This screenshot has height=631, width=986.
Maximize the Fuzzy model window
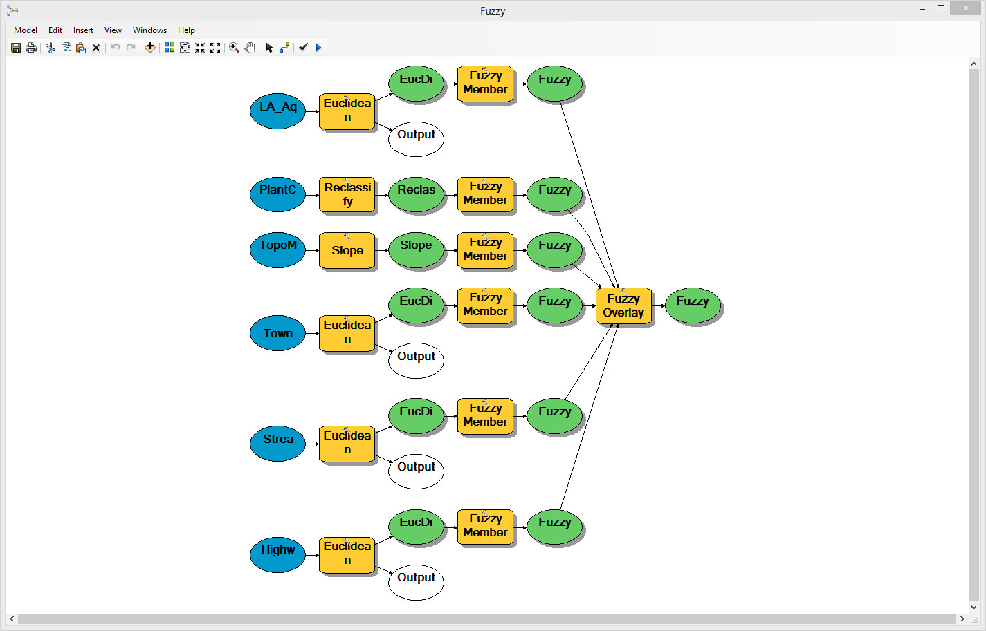[941, 8]
